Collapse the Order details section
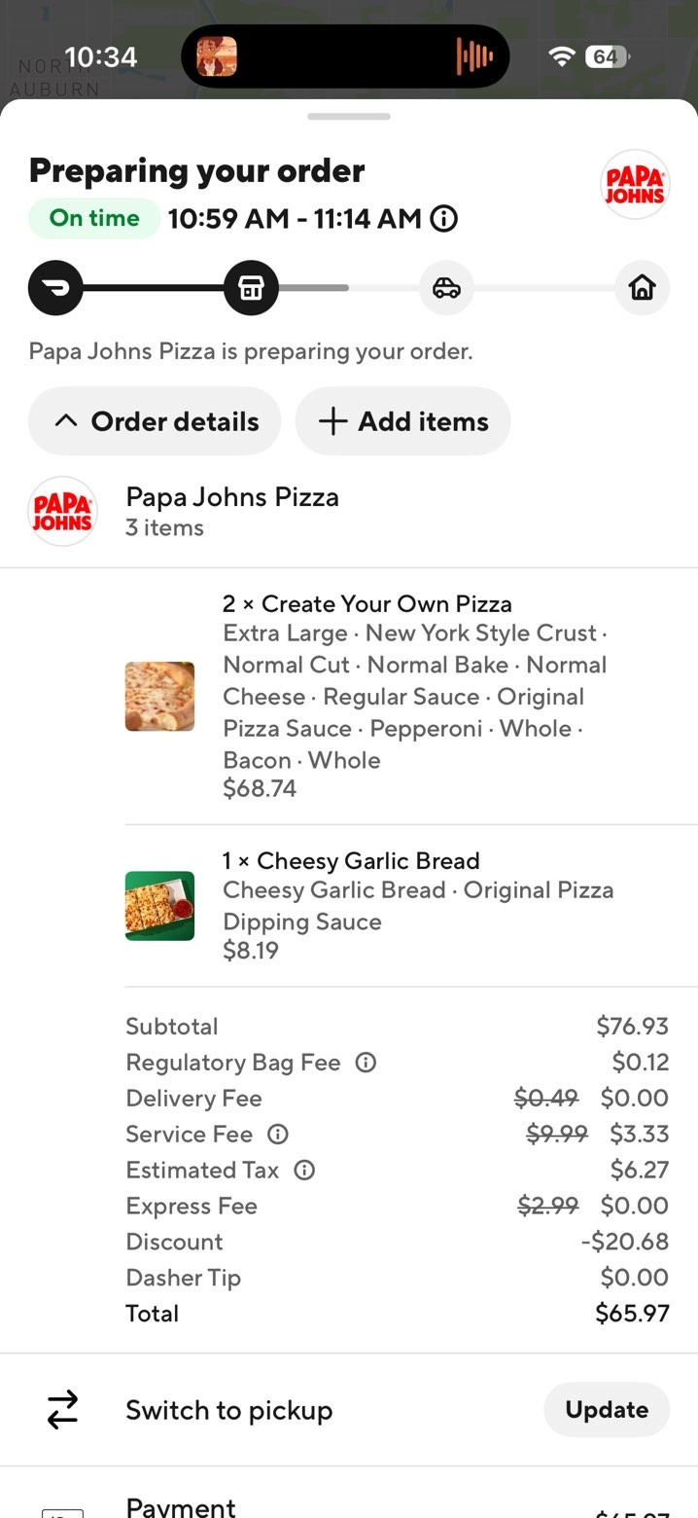The height and width of the screenshot is (1518, 698). (155, 421)
